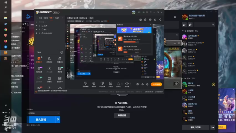Toggle the preview eye icon in bottom toolbar
This screenshot has width=236, height=133.
142,84
